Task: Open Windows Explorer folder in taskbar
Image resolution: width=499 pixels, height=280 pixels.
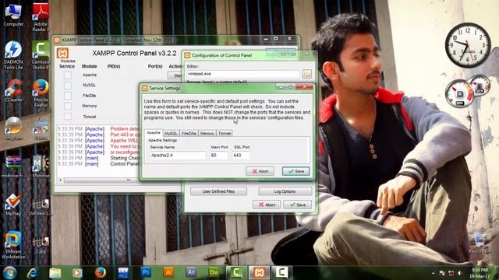Action: (x=55, y=273)
